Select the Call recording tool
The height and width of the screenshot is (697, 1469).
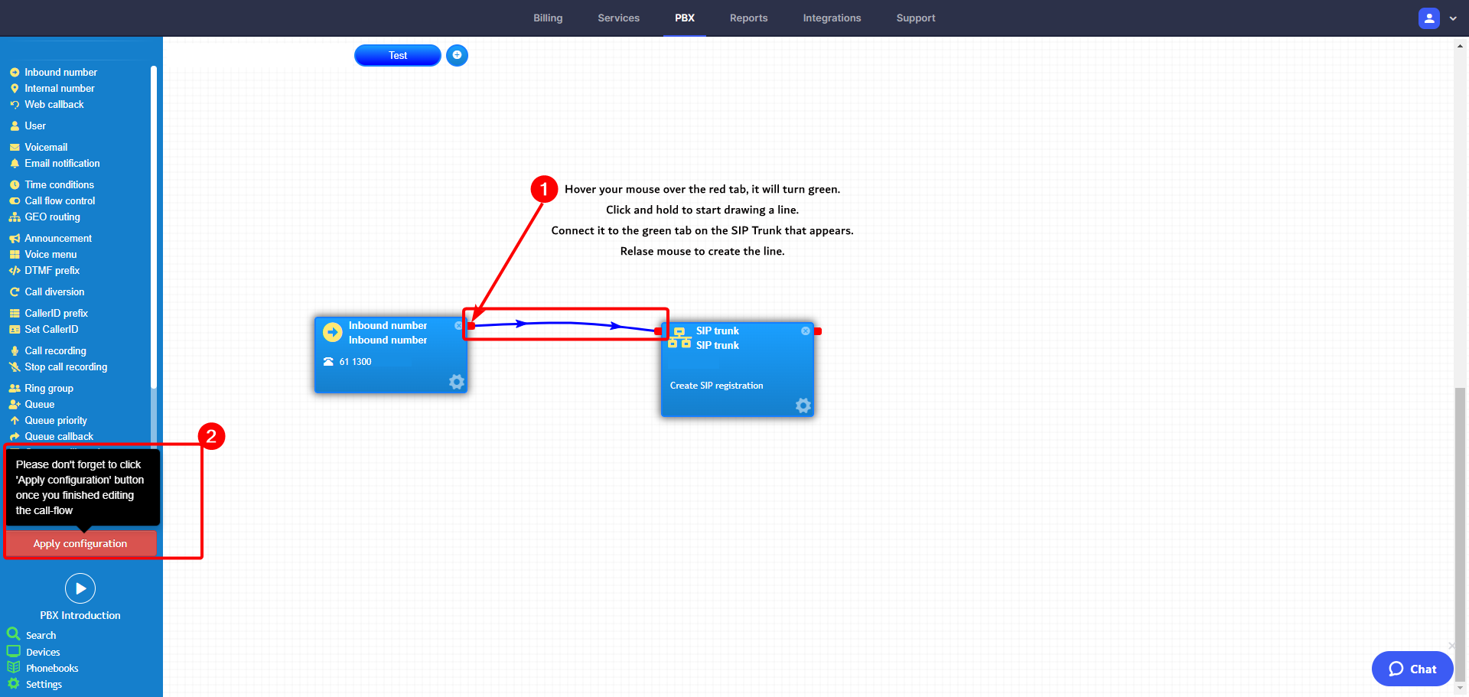pyautogui.click(x=55, y=350)
